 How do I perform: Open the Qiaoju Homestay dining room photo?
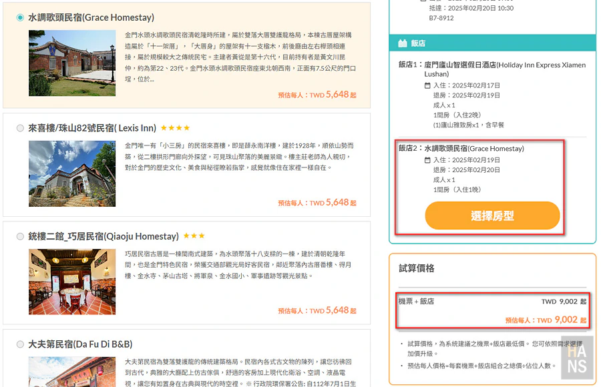(72, 282)
